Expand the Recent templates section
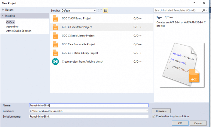 coord(3,10)
